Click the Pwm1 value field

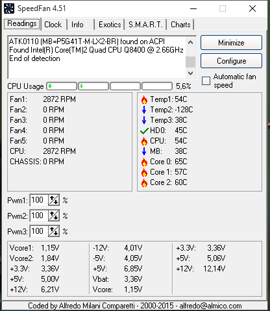[39, 200]
